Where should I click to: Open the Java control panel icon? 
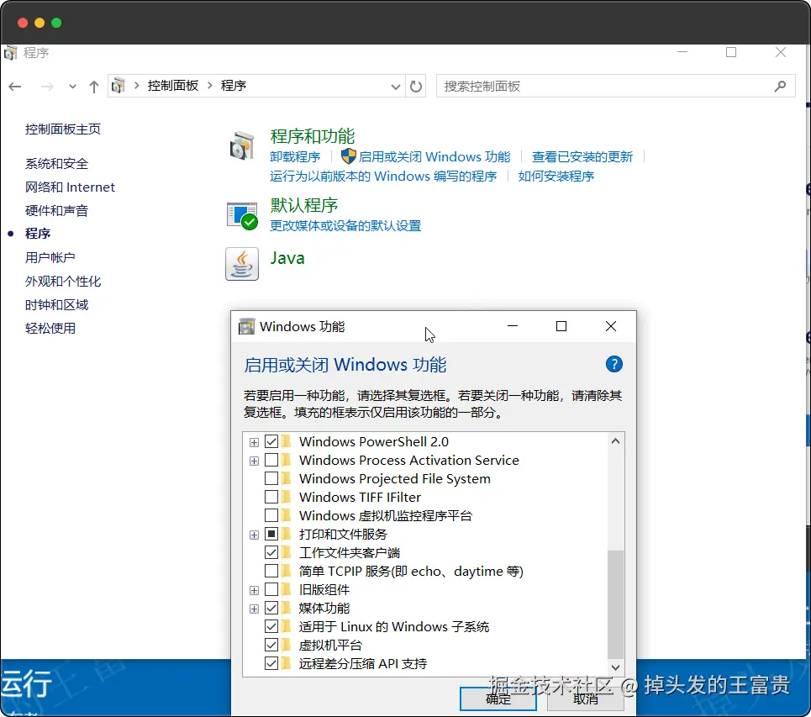pyautogui.click(x=242, y=264)
